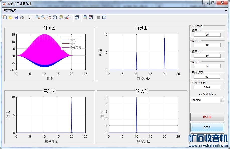Save the figure with the floppy icon
230x149 pixels.
(x=16, y=17)
